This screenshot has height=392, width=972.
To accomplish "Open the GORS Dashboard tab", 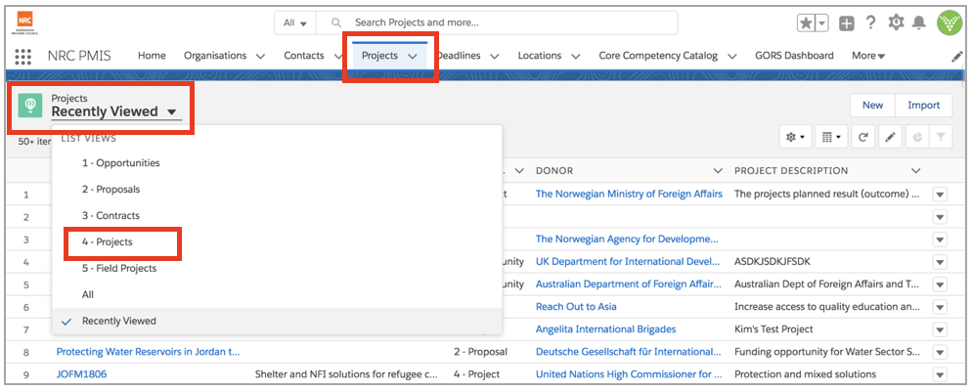I will click(794, 56).
